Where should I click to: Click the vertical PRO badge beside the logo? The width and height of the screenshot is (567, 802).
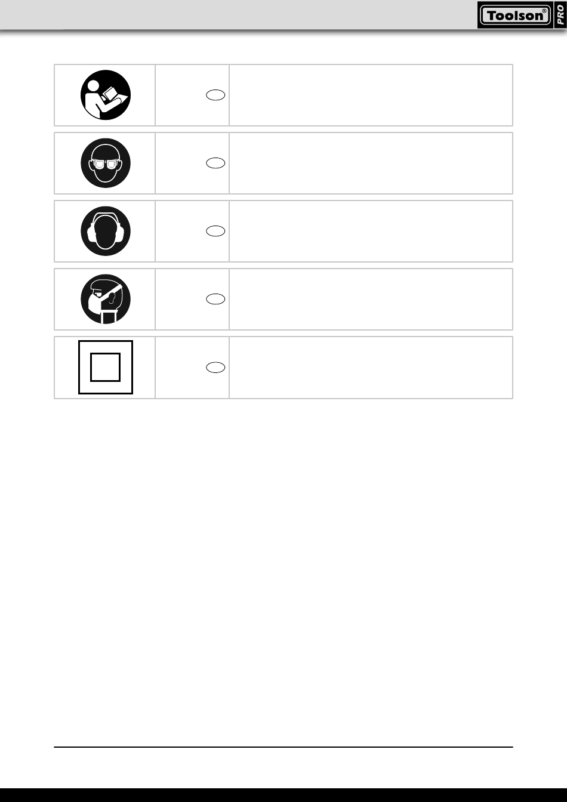click(560, 14)
